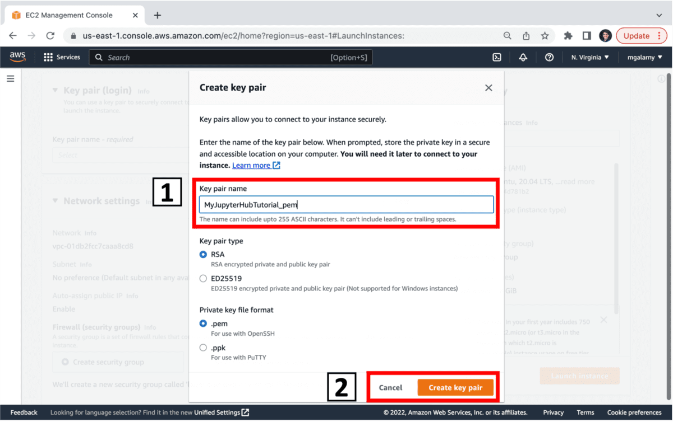Image resolution: width=673 pixels, height=422 pixels.
Task: Choose the .ppk private key format
Action: (203, 348)
